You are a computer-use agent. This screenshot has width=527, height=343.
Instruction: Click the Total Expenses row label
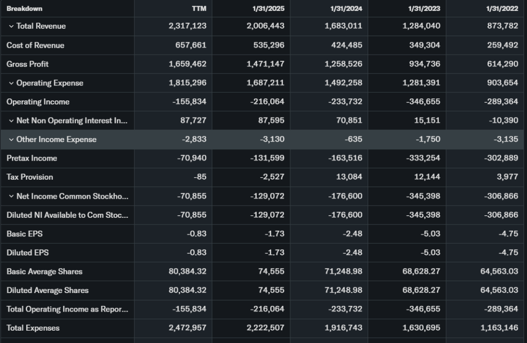point(33,328)
